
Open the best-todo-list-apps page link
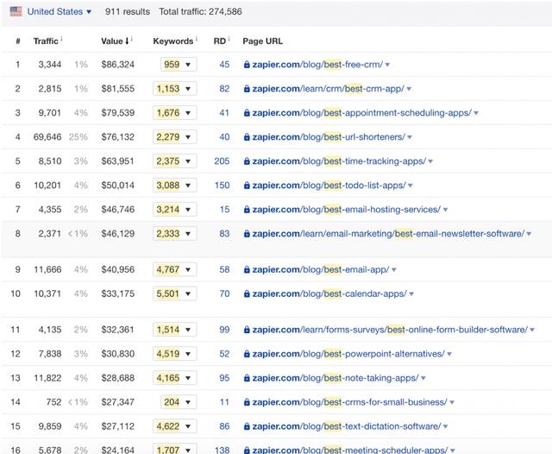[x=329, y=186]
